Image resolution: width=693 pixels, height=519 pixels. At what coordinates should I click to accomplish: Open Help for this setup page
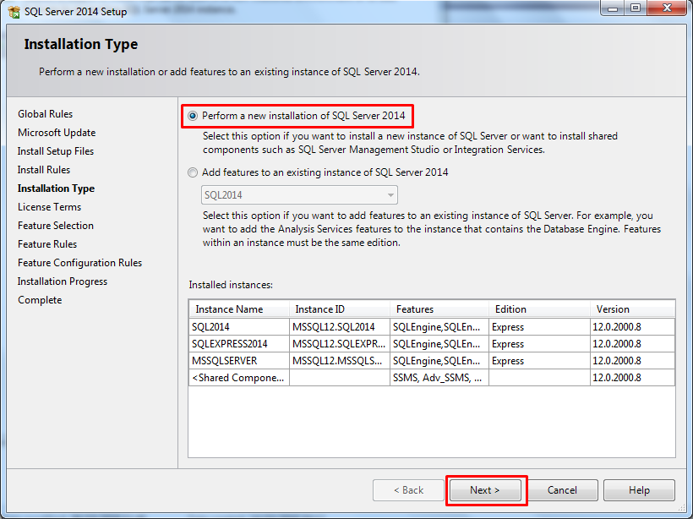pyautogui.click(x=639, y=490)
